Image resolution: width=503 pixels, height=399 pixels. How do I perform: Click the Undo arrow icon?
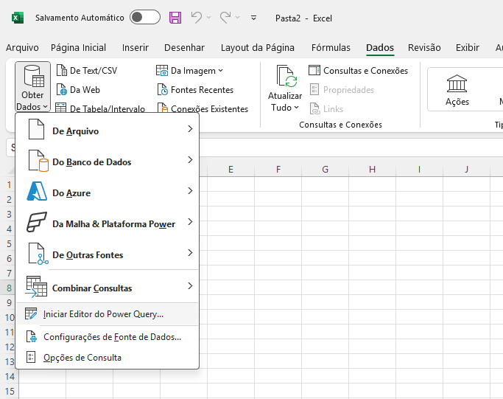[197, 18]
